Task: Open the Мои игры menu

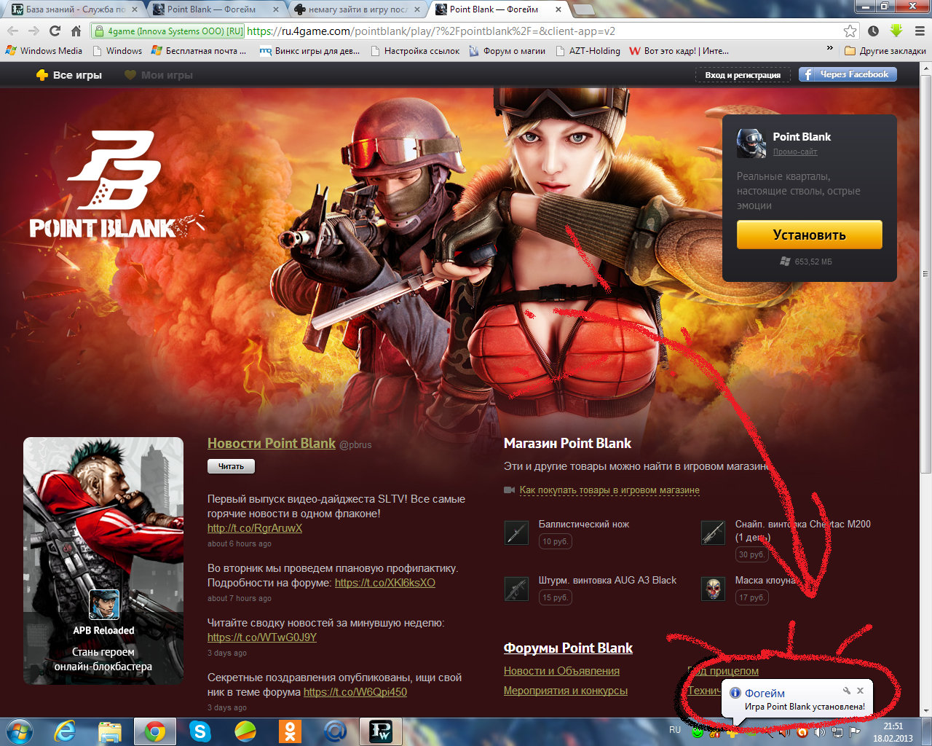Action: coord(159,75)
